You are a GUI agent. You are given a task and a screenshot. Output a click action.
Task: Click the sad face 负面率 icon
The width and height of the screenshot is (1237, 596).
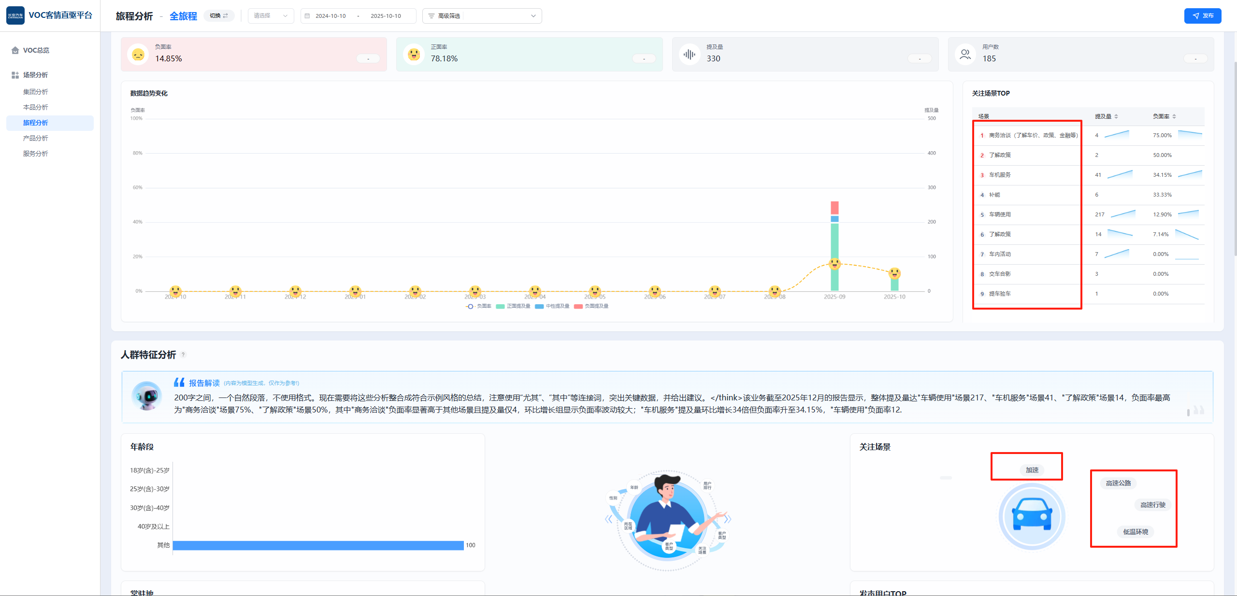pos(138,55)
